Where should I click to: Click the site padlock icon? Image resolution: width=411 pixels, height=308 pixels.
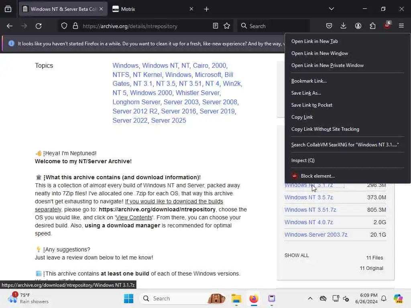(x=75, y=26)
